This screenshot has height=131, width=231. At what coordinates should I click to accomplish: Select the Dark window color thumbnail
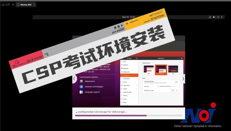(x=173, y=69)
